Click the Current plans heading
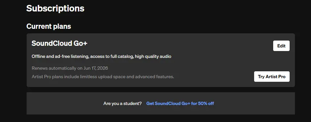 coord(49,26)
